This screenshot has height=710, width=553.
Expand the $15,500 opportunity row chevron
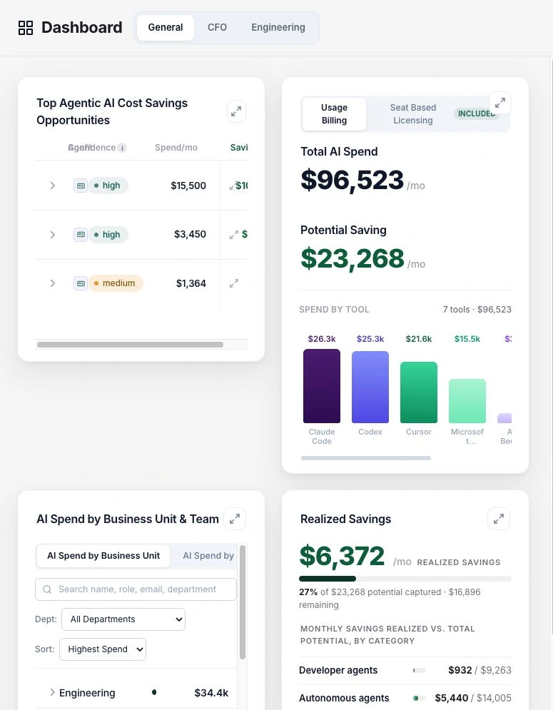click(53, 186)
